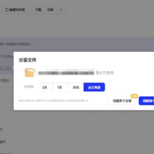Click the 新建文件夹 button in the toolbar
This screenshot has width=154, height=154.
[15, 10]
